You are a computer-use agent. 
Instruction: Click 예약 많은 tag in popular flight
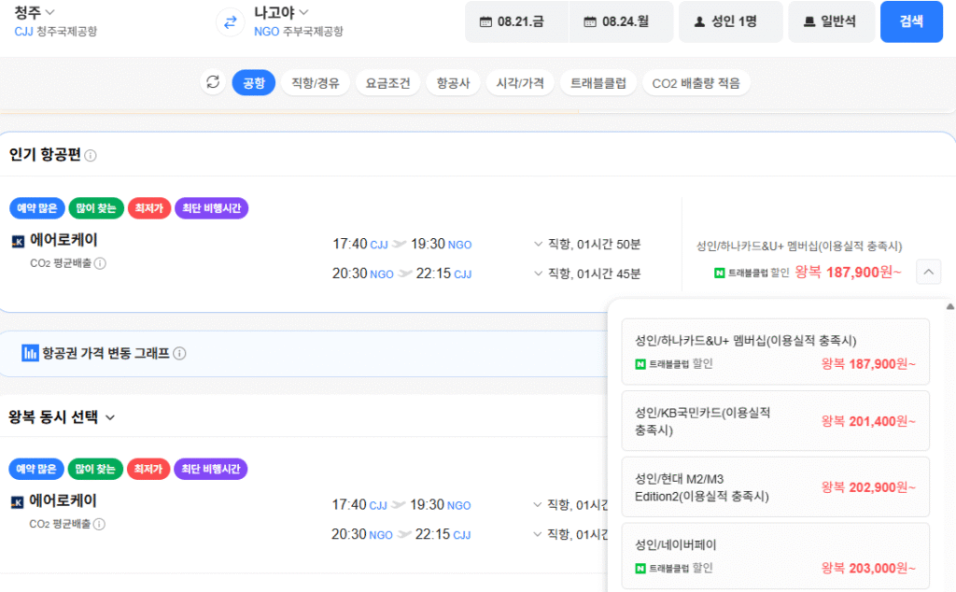pyautogui.click(x=37, y=208)
